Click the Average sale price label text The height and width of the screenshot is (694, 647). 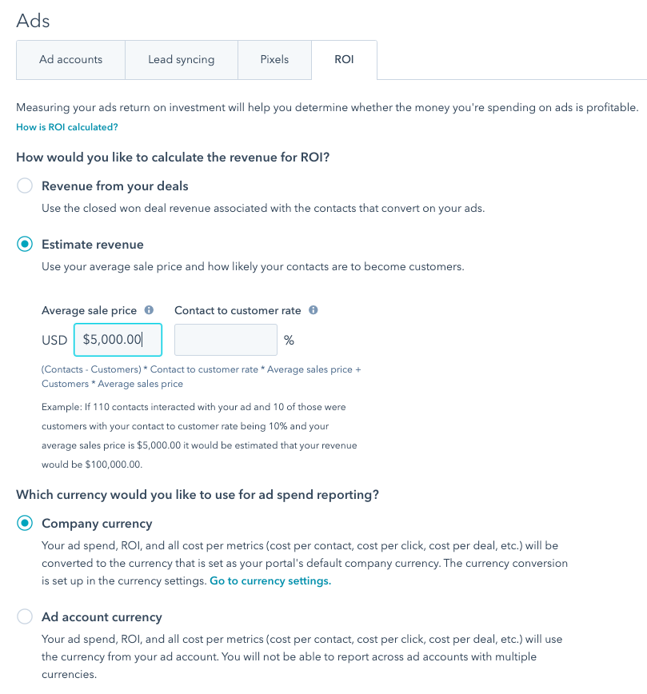[89, 310]
